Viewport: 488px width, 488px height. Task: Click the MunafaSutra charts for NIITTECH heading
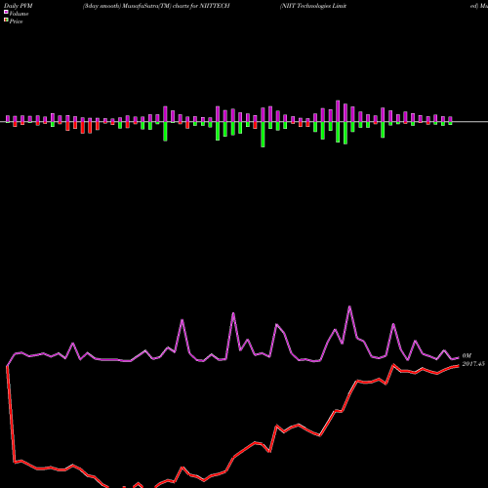(x=156, y=6)
